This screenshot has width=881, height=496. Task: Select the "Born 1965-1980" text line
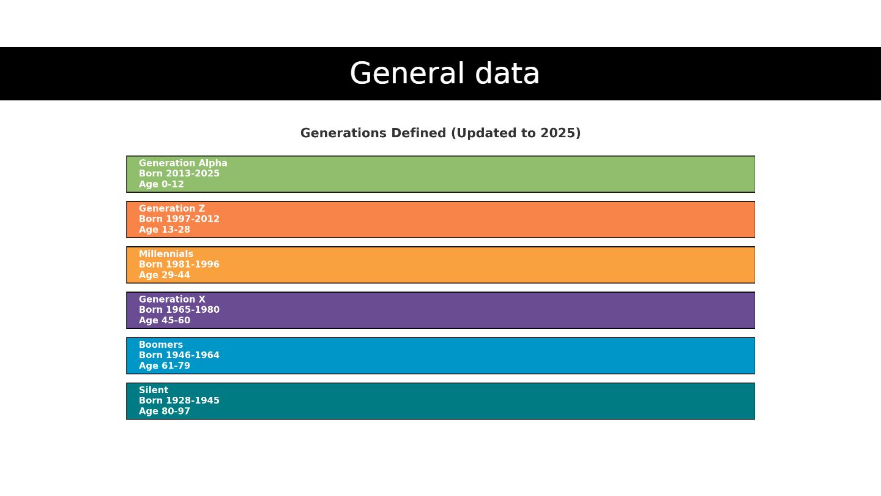click(179, 310)
